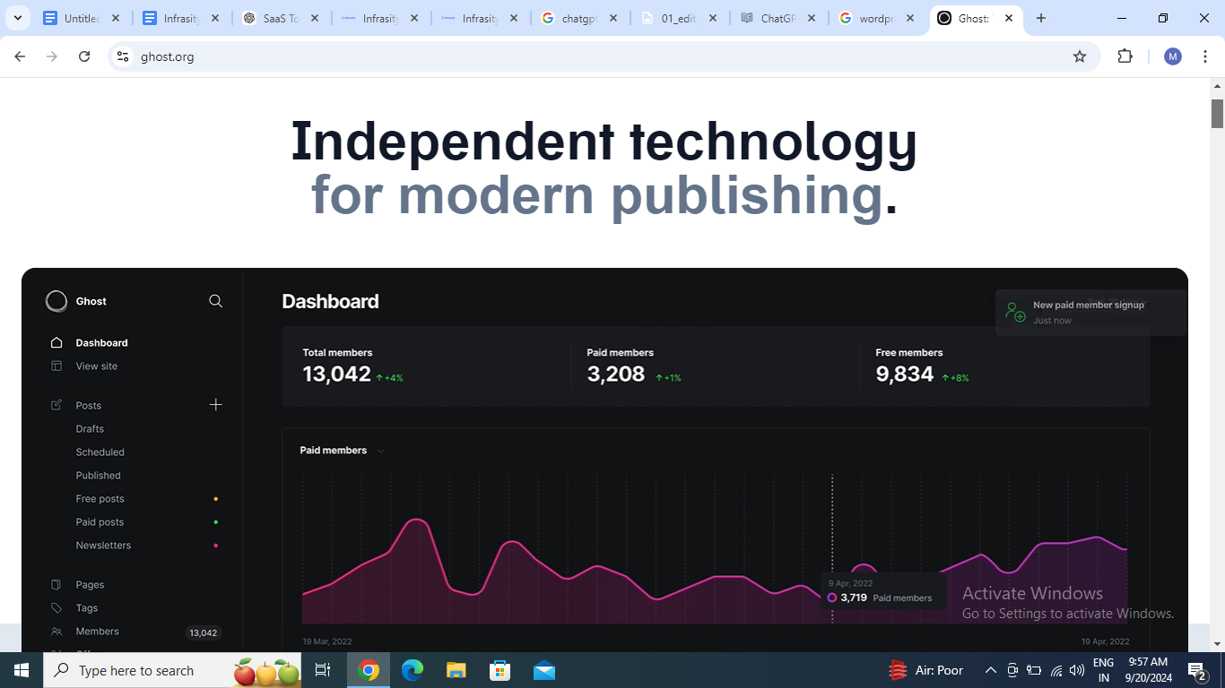Click the forward navigation arrow
Image resolution: width=1225 pixels, height=688 pixels.
52,56
